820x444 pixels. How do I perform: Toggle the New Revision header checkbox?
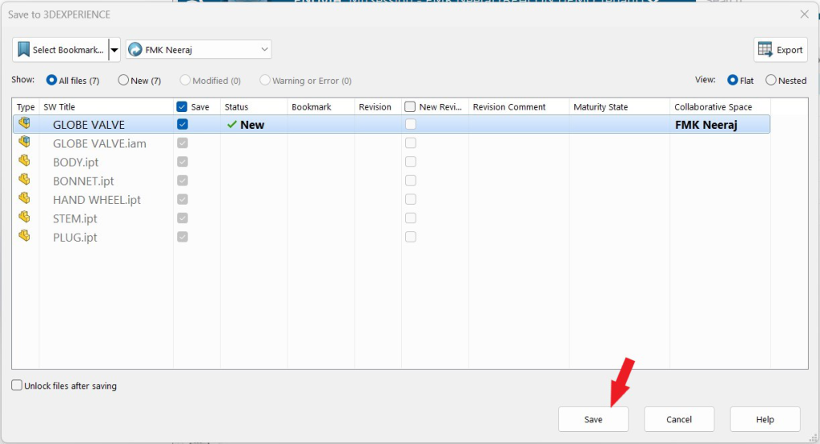(410, 107)
